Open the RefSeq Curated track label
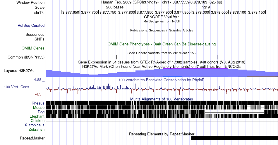Viewport: 278px width, 145px height. (x=31, y=25)
